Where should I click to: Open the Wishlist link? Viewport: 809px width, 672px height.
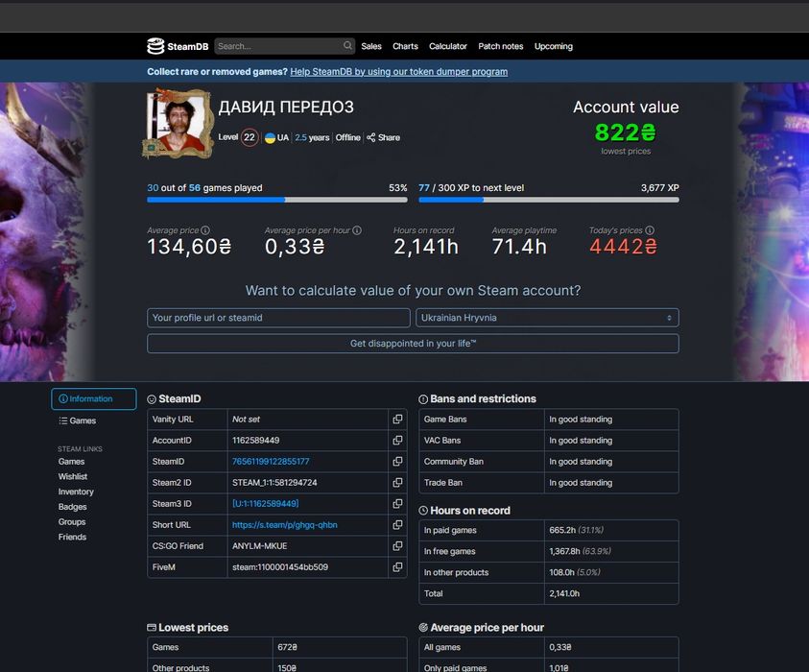pos(73,476)
